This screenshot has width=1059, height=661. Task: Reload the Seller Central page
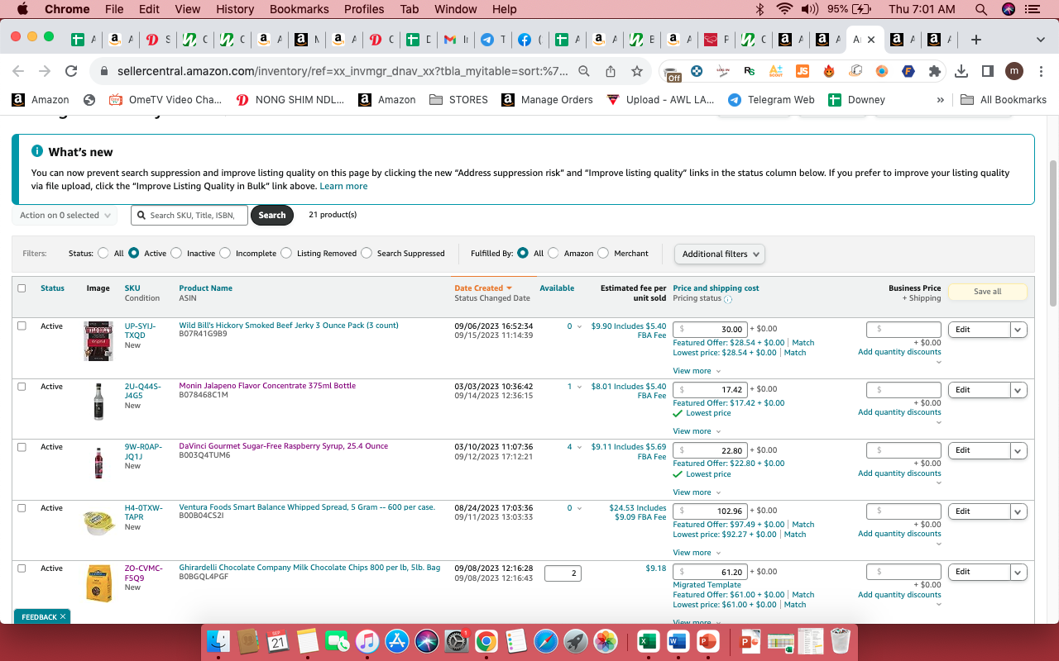pyautogui.click(x=71, y=71)
